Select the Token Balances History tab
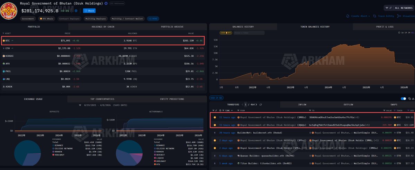The image size is (415, 170). tap(315, 27)
